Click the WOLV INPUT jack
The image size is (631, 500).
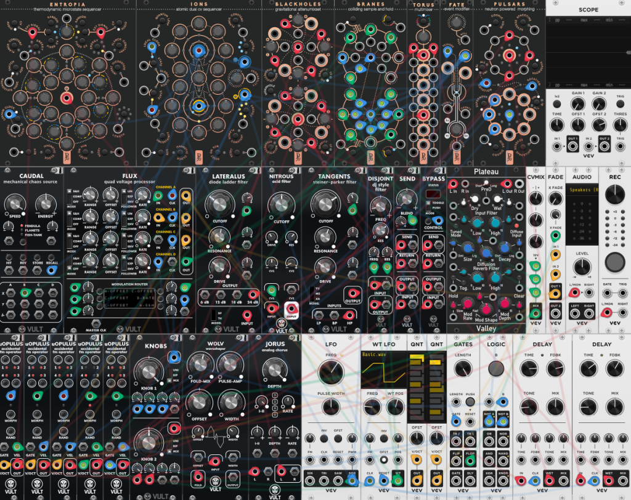(215, 461)
